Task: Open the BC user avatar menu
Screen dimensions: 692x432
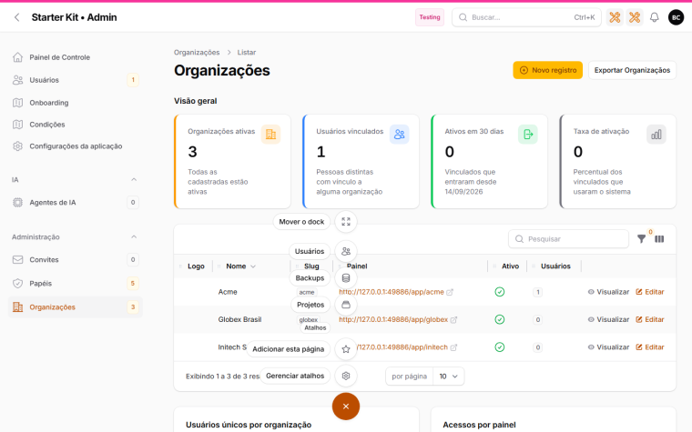Action: tap(676, 17)
